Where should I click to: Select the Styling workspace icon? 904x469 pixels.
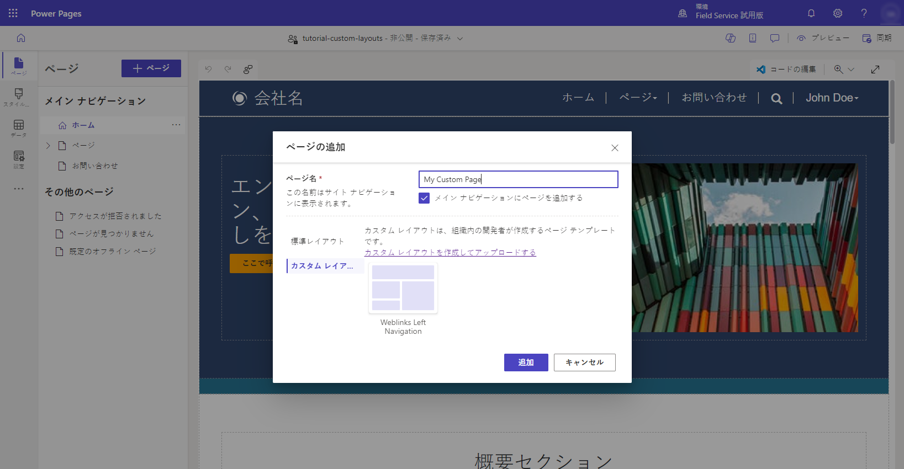[19, 97]
